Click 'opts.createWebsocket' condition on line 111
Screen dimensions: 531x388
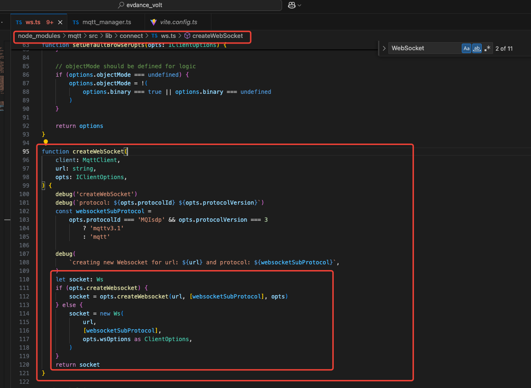(x=103, y=288)
